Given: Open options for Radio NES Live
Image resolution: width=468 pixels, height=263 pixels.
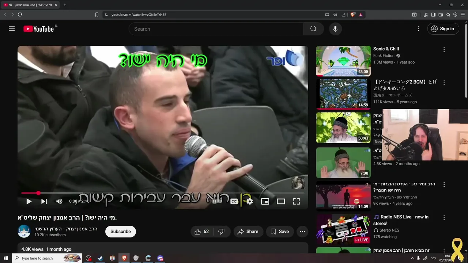Looking at the screenshot, I should point(444,218).
